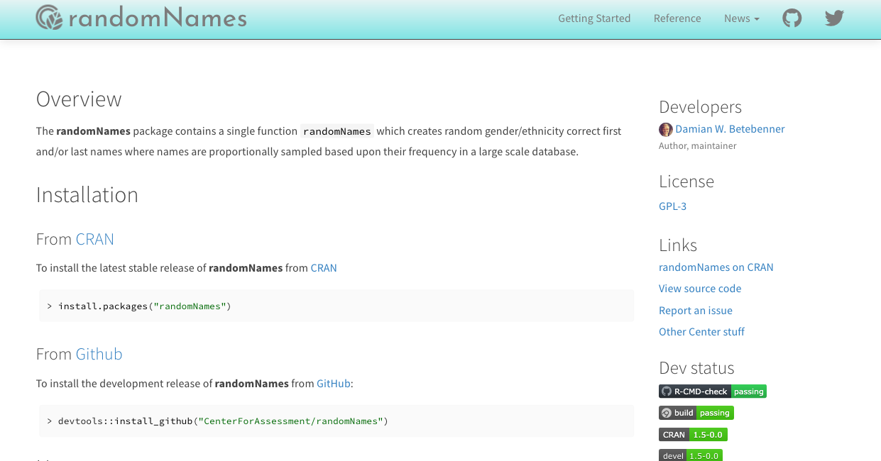Click the build passing badge
Screen dimensions: 881x461
(x=696, y=413)
